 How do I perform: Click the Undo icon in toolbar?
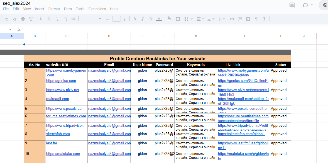[x=7, y=19]
